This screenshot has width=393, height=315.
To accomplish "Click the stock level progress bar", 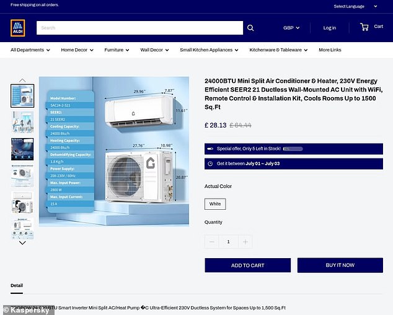I will click(293, 149).
